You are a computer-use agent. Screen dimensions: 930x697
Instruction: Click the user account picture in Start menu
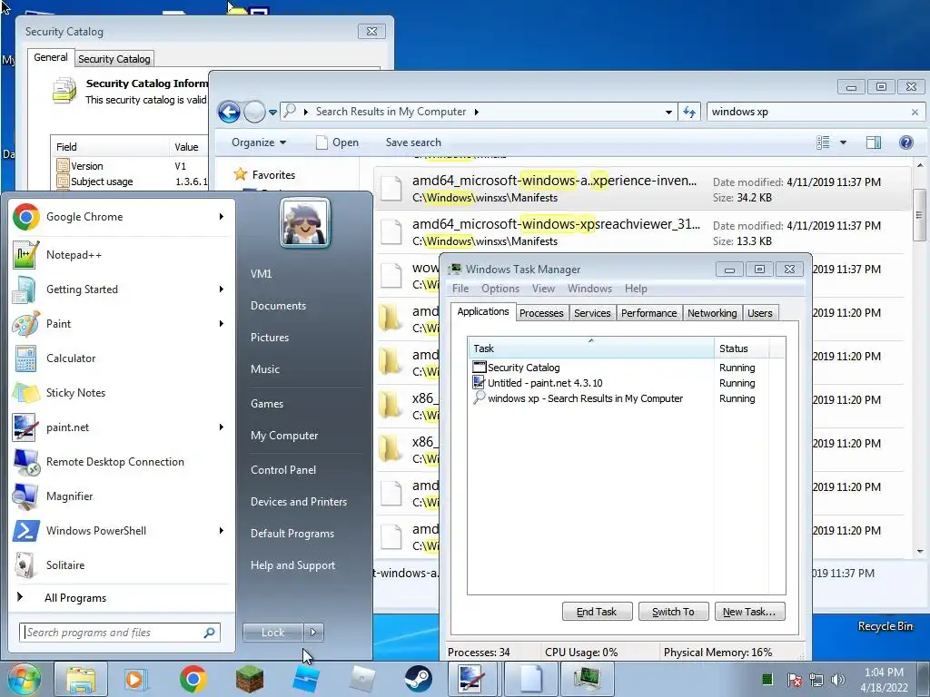click(x=305, y=223)
